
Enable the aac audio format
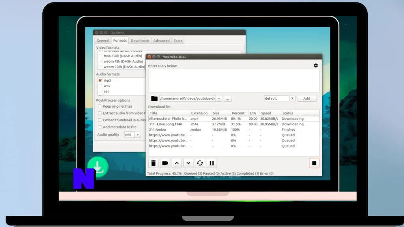100,91
